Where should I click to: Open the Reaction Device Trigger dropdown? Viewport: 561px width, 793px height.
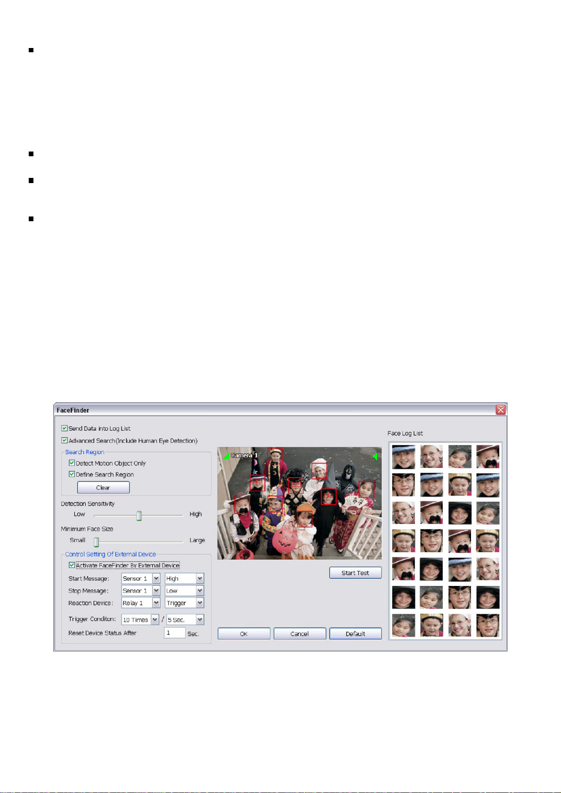(200, 603)
